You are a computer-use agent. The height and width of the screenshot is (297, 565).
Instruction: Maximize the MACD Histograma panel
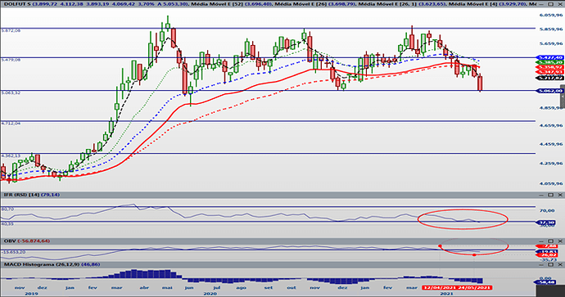point(550,264)
